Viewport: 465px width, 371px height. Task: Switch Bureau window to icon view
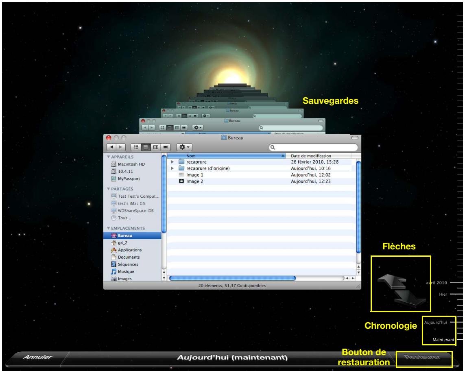136,147
